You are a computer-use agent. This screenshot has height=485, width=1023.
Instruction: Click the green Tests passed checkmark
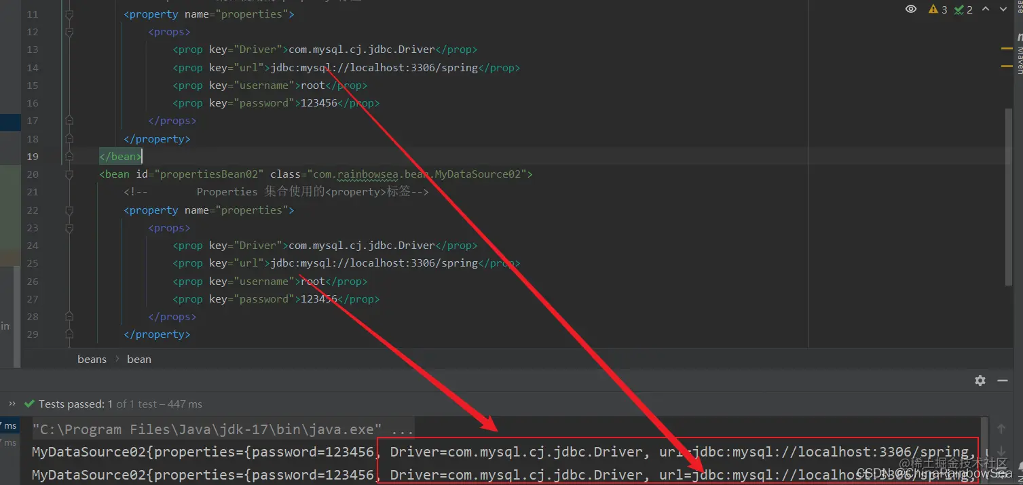[29, 404]
